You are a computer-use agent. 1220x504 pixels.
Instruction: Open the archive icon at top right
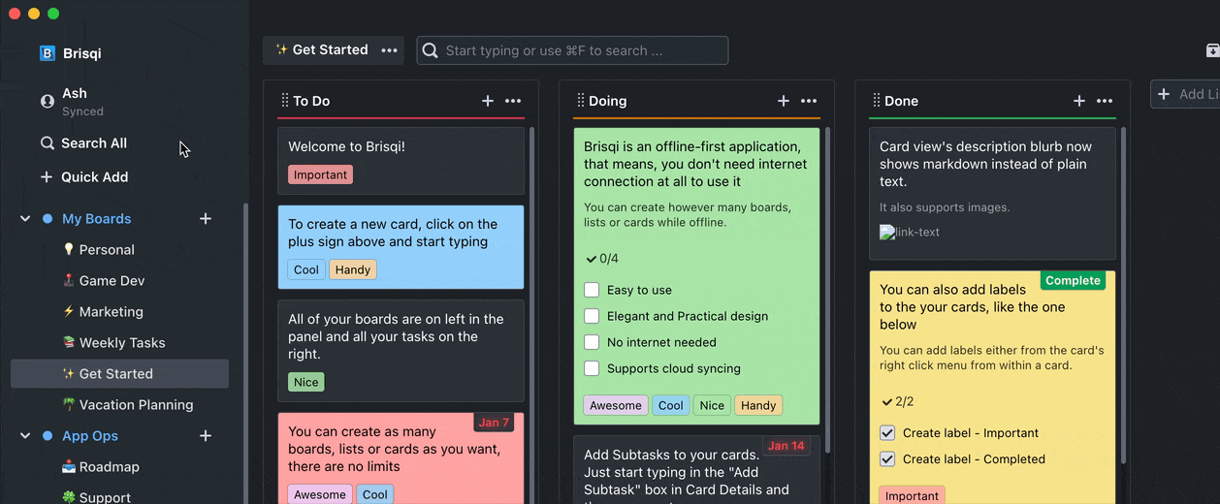coord(1212,50)
